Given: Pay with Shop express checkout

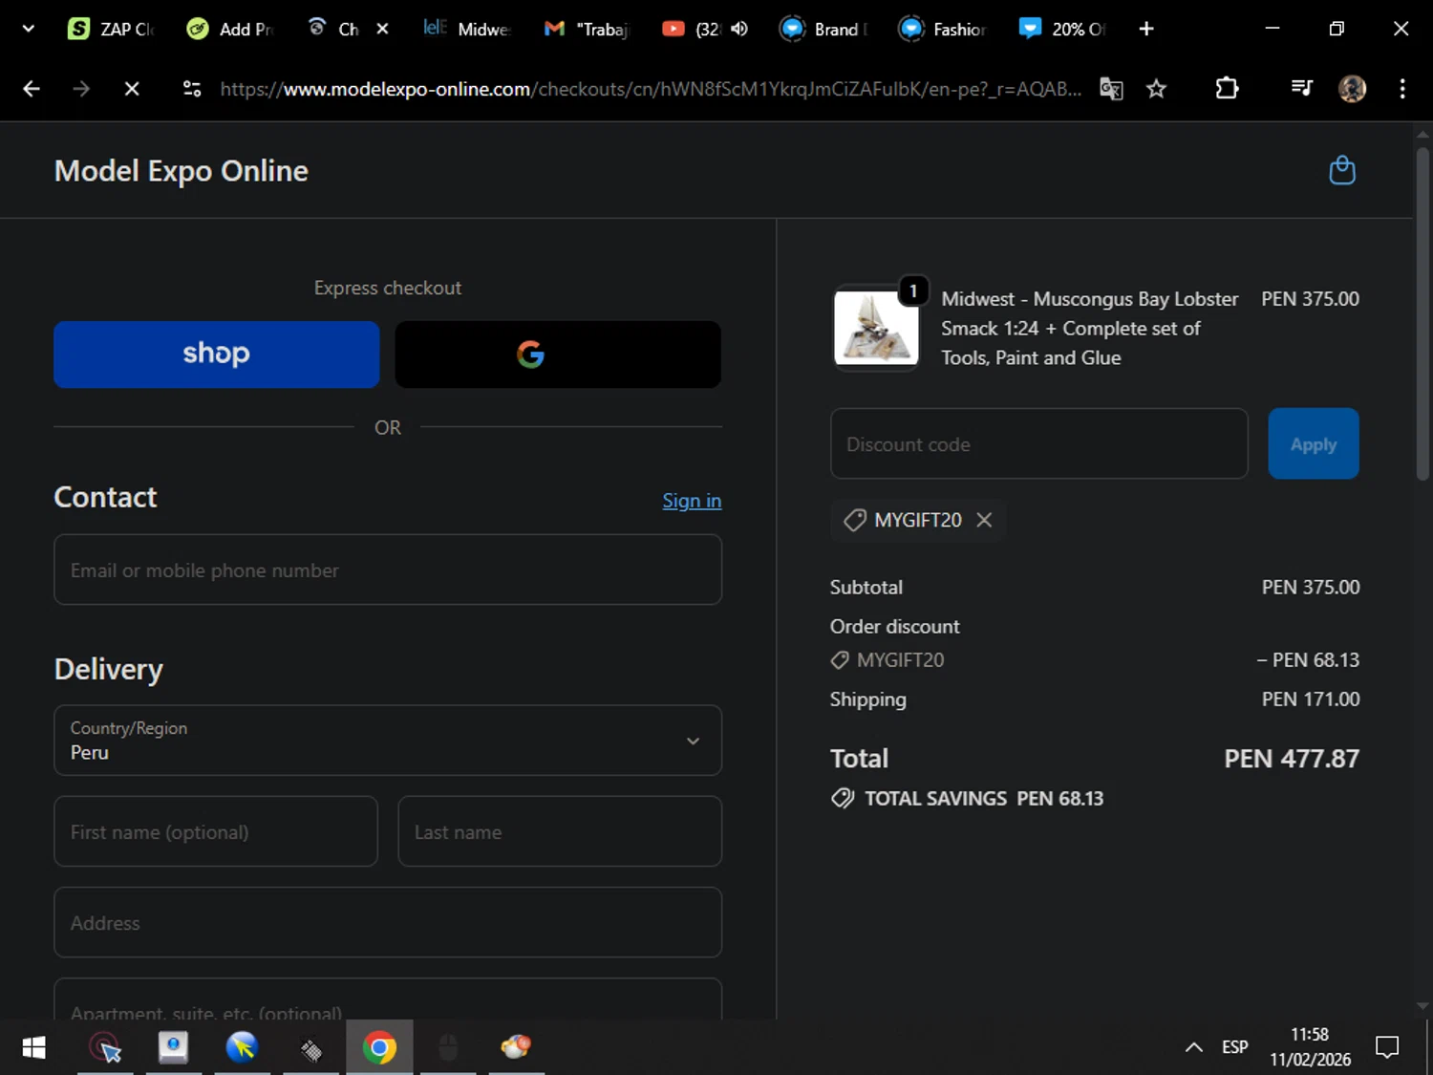Looking at the screenshot, I should point(216,355).
